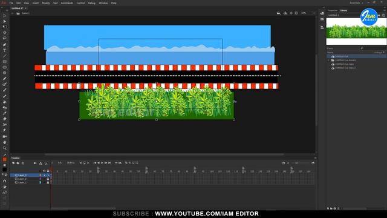
Task: Click the back arrow beside Scene 1
Action: pyautogui.click(x=13, y=13)
